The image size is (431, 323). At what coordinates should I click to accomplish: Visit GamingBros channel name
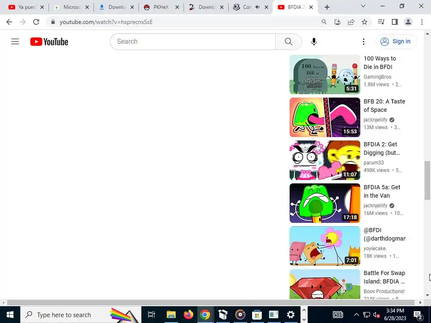(377, 77)
